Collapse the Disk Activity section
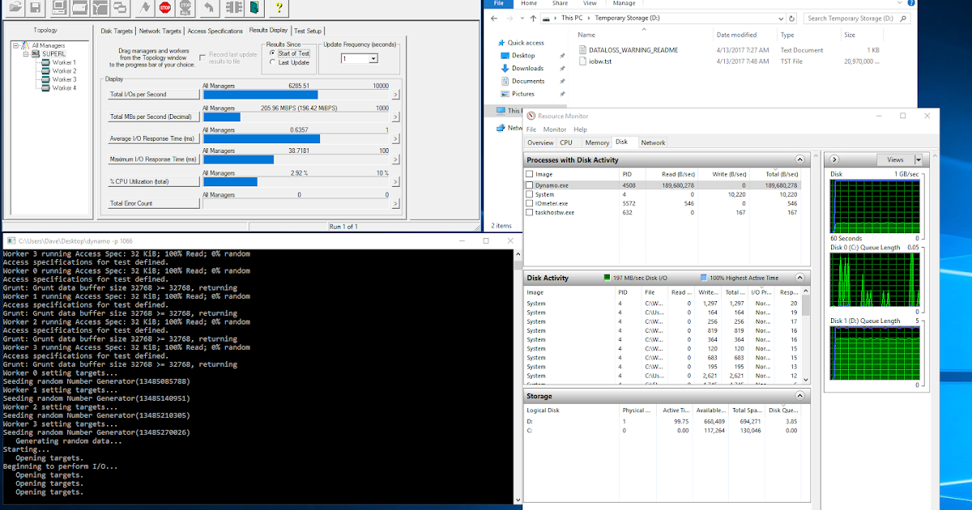Screen dimensions: 972x510 [x=800, y=278]
